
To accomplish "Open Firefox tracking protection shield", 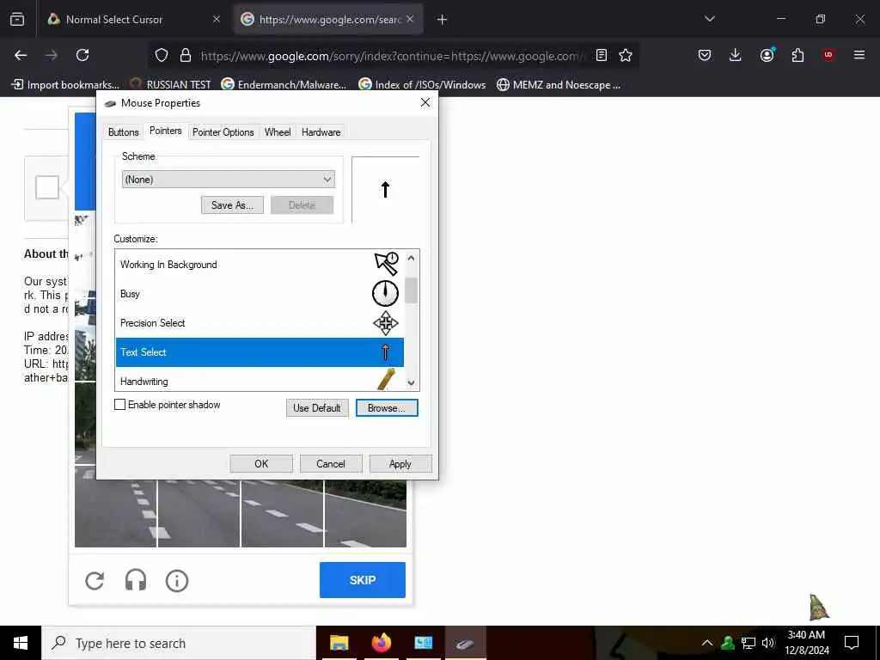I will tap(162, 56).
